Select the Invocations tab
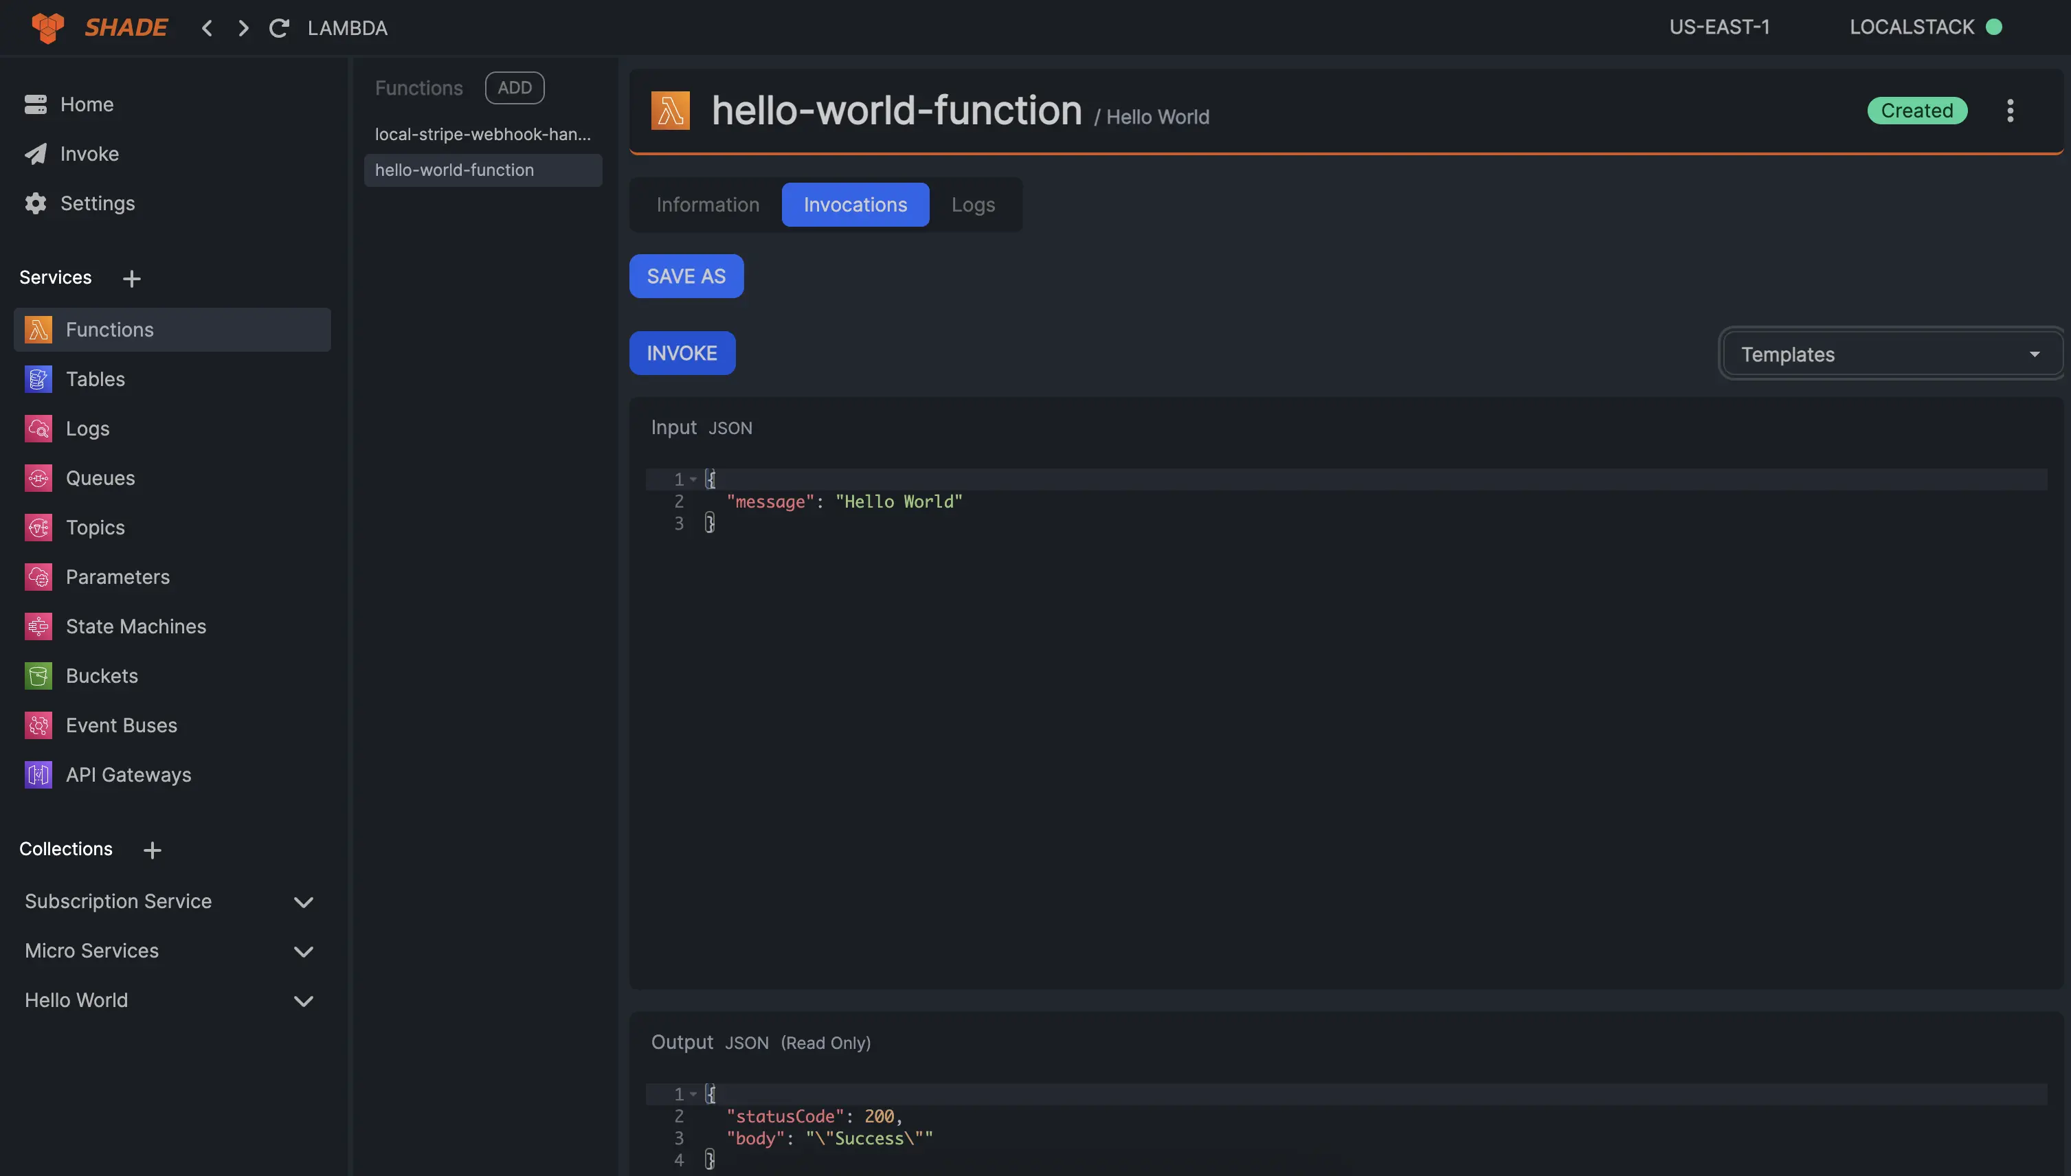Viewport: 2071px width, 1176px height. (x=855, y=205)
